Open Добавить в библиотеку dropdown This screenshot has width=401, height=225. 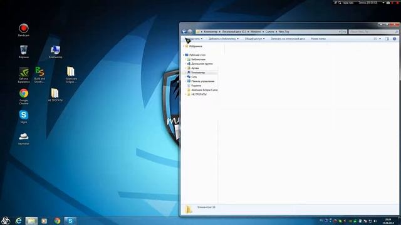pyautogui.click(x=224, y=39)
